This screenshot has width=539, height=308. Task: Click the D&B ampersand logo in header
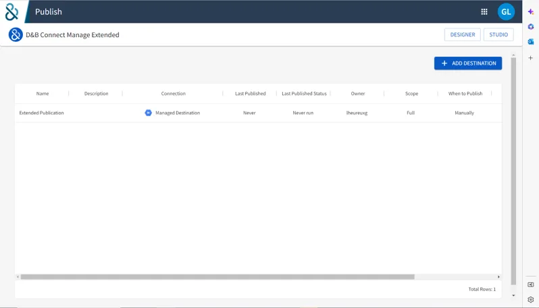(11, 11)
